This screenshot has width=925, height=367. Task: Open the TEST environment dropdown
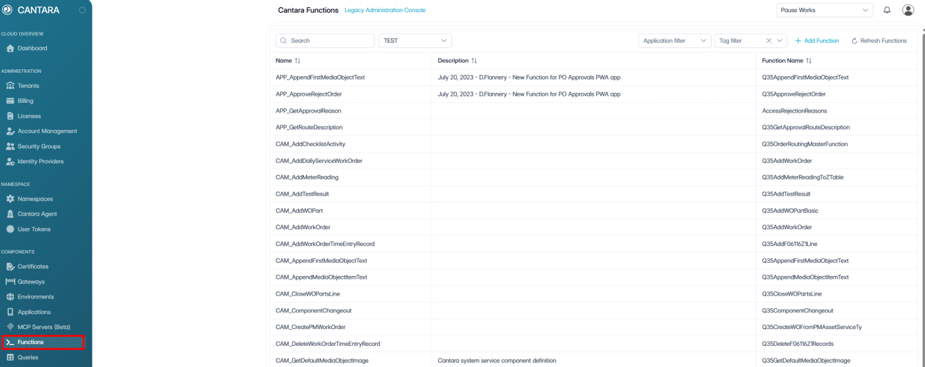pos(415,41)
